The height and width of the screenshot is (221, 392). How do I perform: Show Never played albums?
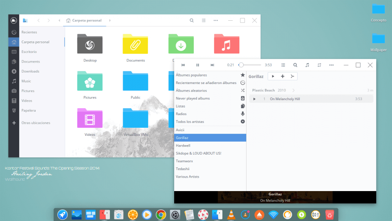[210, 98]
